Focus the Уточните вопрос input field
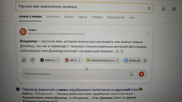This screenshot has width=182, height=102. (x=75, y=74)
